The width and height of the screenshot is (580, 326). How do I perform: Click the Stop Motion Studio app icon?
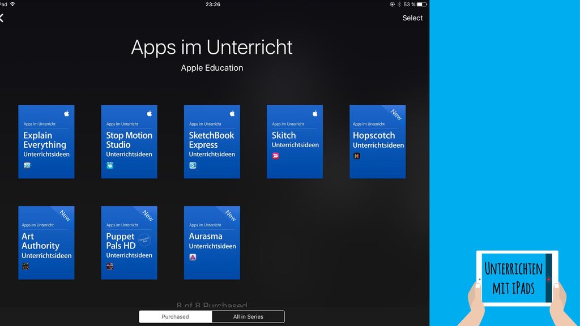[110, 165]
